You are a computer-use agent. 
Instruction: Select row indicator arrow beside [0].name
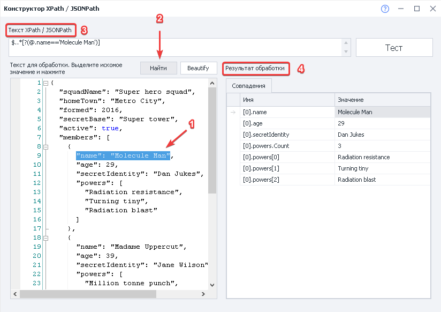pos(233,112)
